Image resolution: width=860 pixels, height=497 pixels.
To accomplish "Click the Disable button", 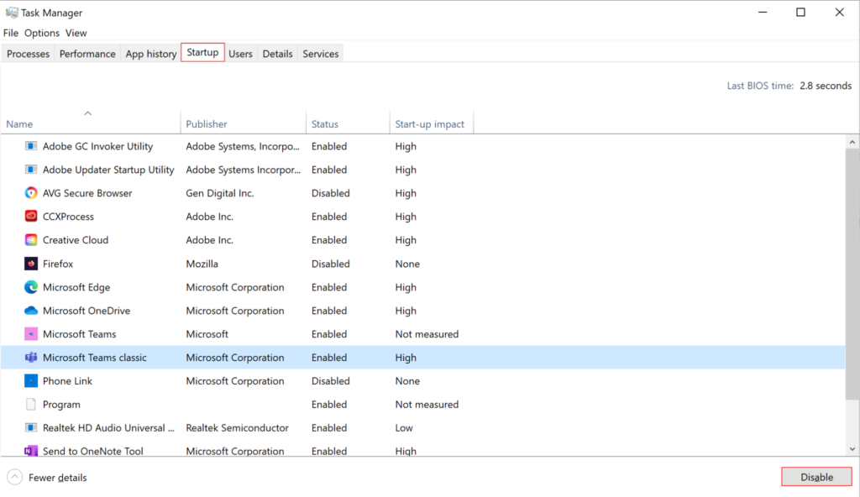I will [815, 476].
